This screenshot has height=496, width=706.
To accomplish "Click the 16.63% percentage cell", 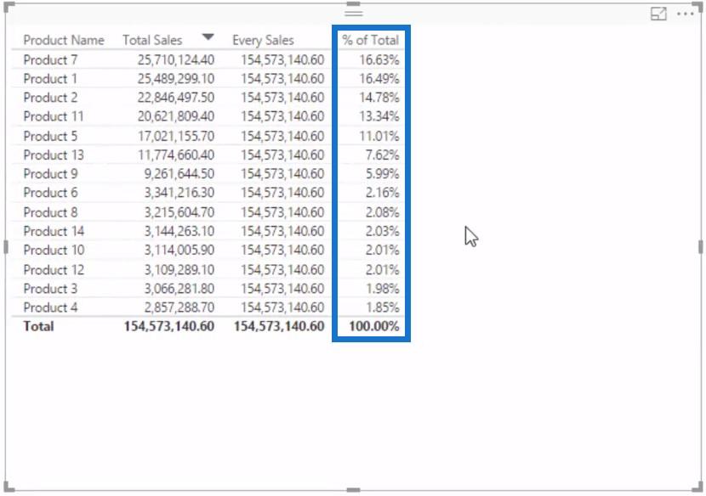I will tap(379, 59).
